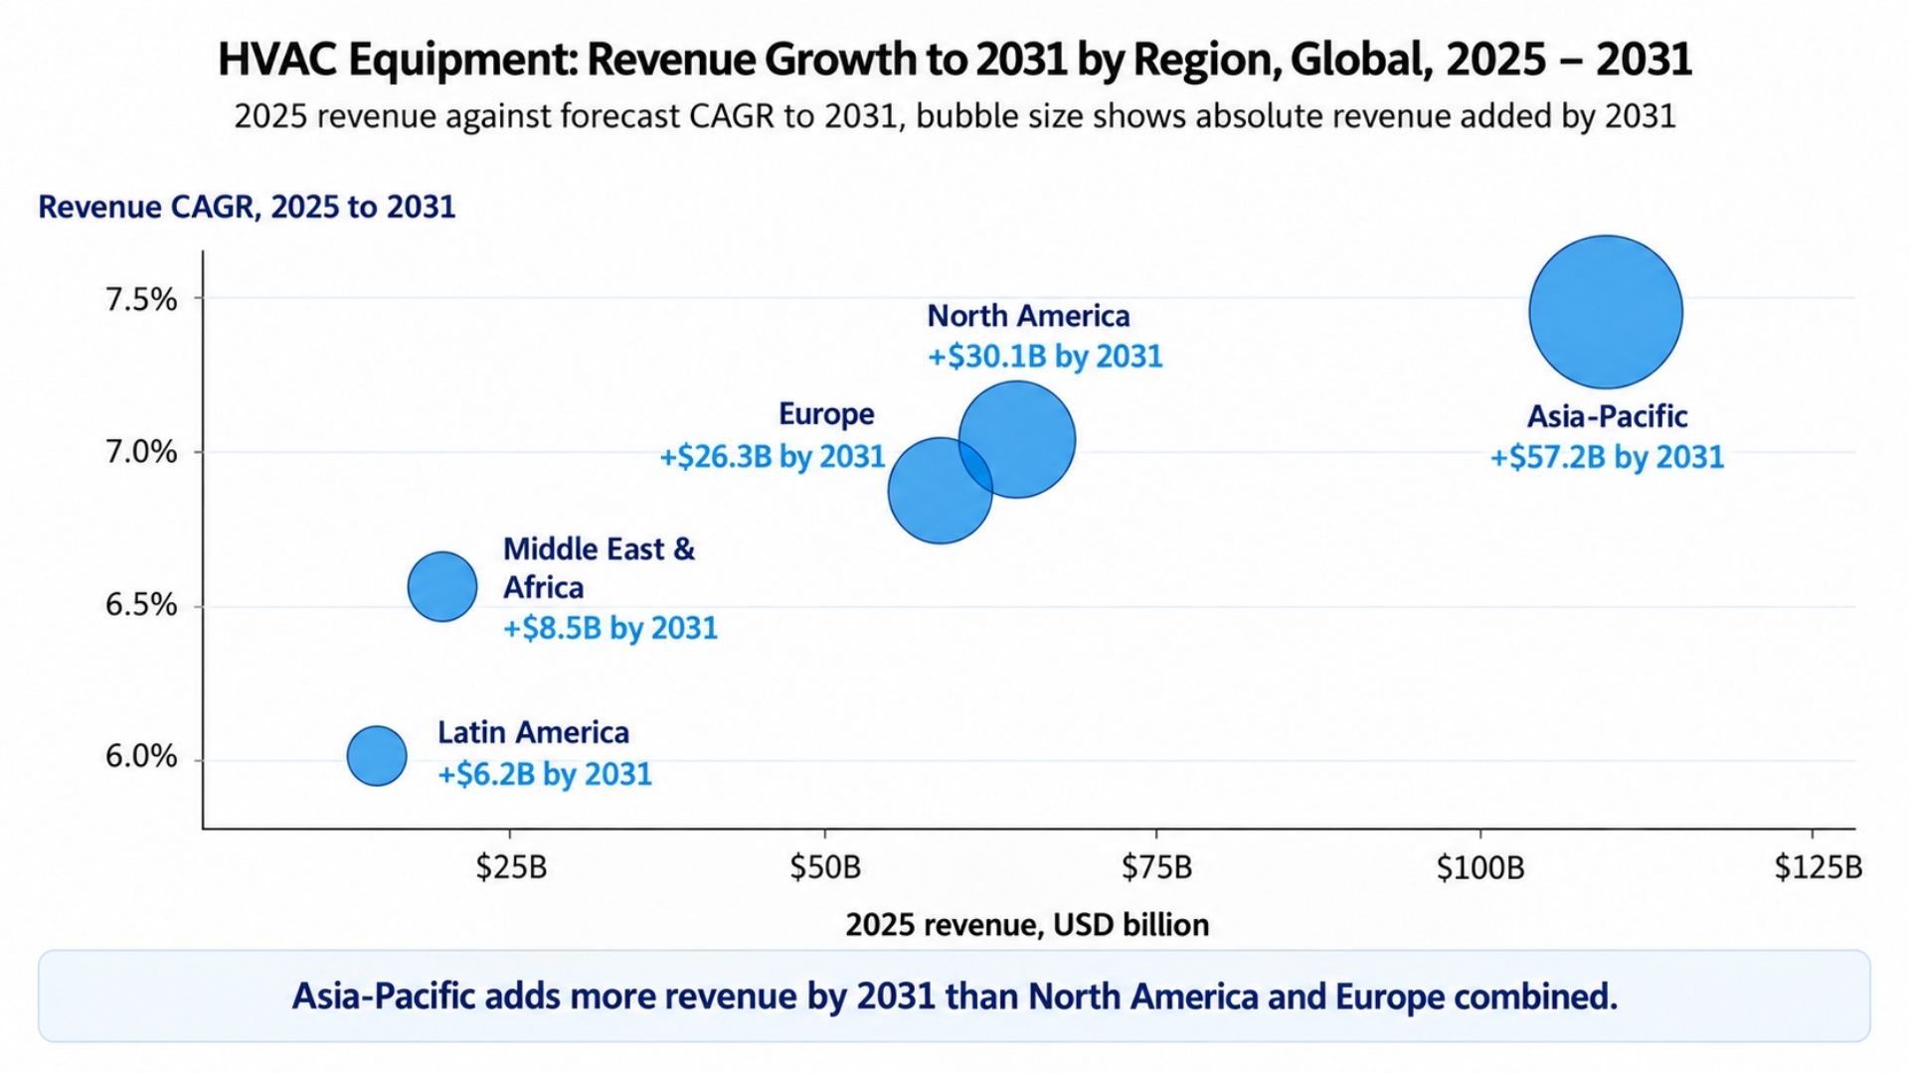Click the '2025 revenue, USD billion' axis title
Viewport: 1909px width, 1073px height.
click(1027, 925)
